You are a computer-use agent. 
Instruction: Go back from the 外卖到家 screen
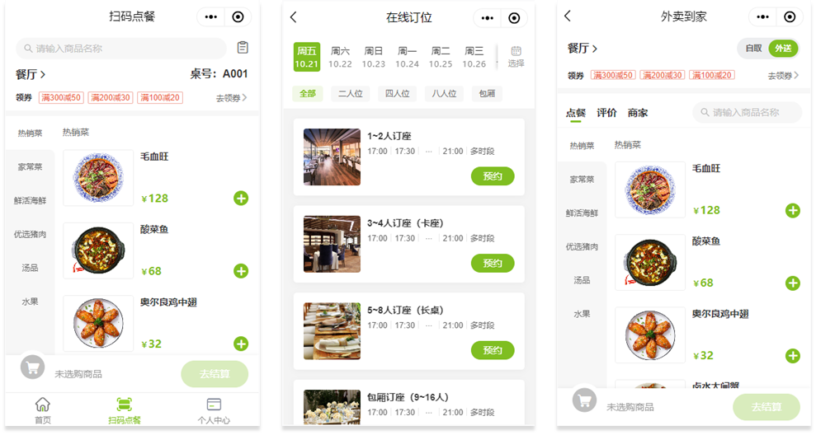click(x=568, y=16)
